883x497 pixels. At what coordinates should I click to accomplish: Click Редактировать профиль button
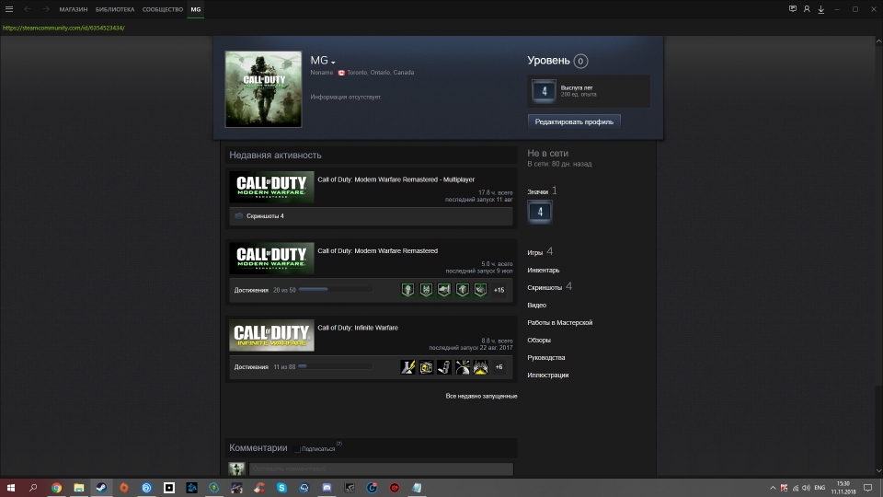point(574,121)
